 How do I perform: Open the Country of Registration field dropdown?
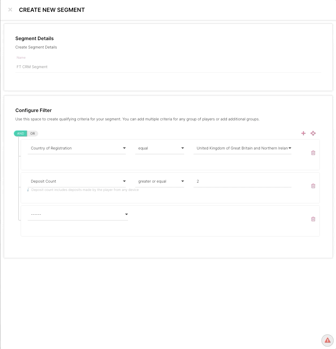coord(77,148)
